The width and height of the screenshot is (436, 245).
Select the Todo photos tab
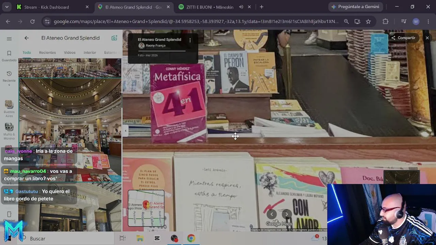tap(27, 52)
